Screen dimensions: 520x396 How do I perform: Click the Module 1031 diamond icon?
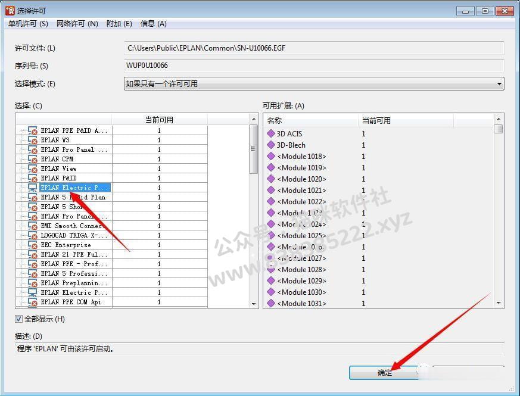pos(271,303)
